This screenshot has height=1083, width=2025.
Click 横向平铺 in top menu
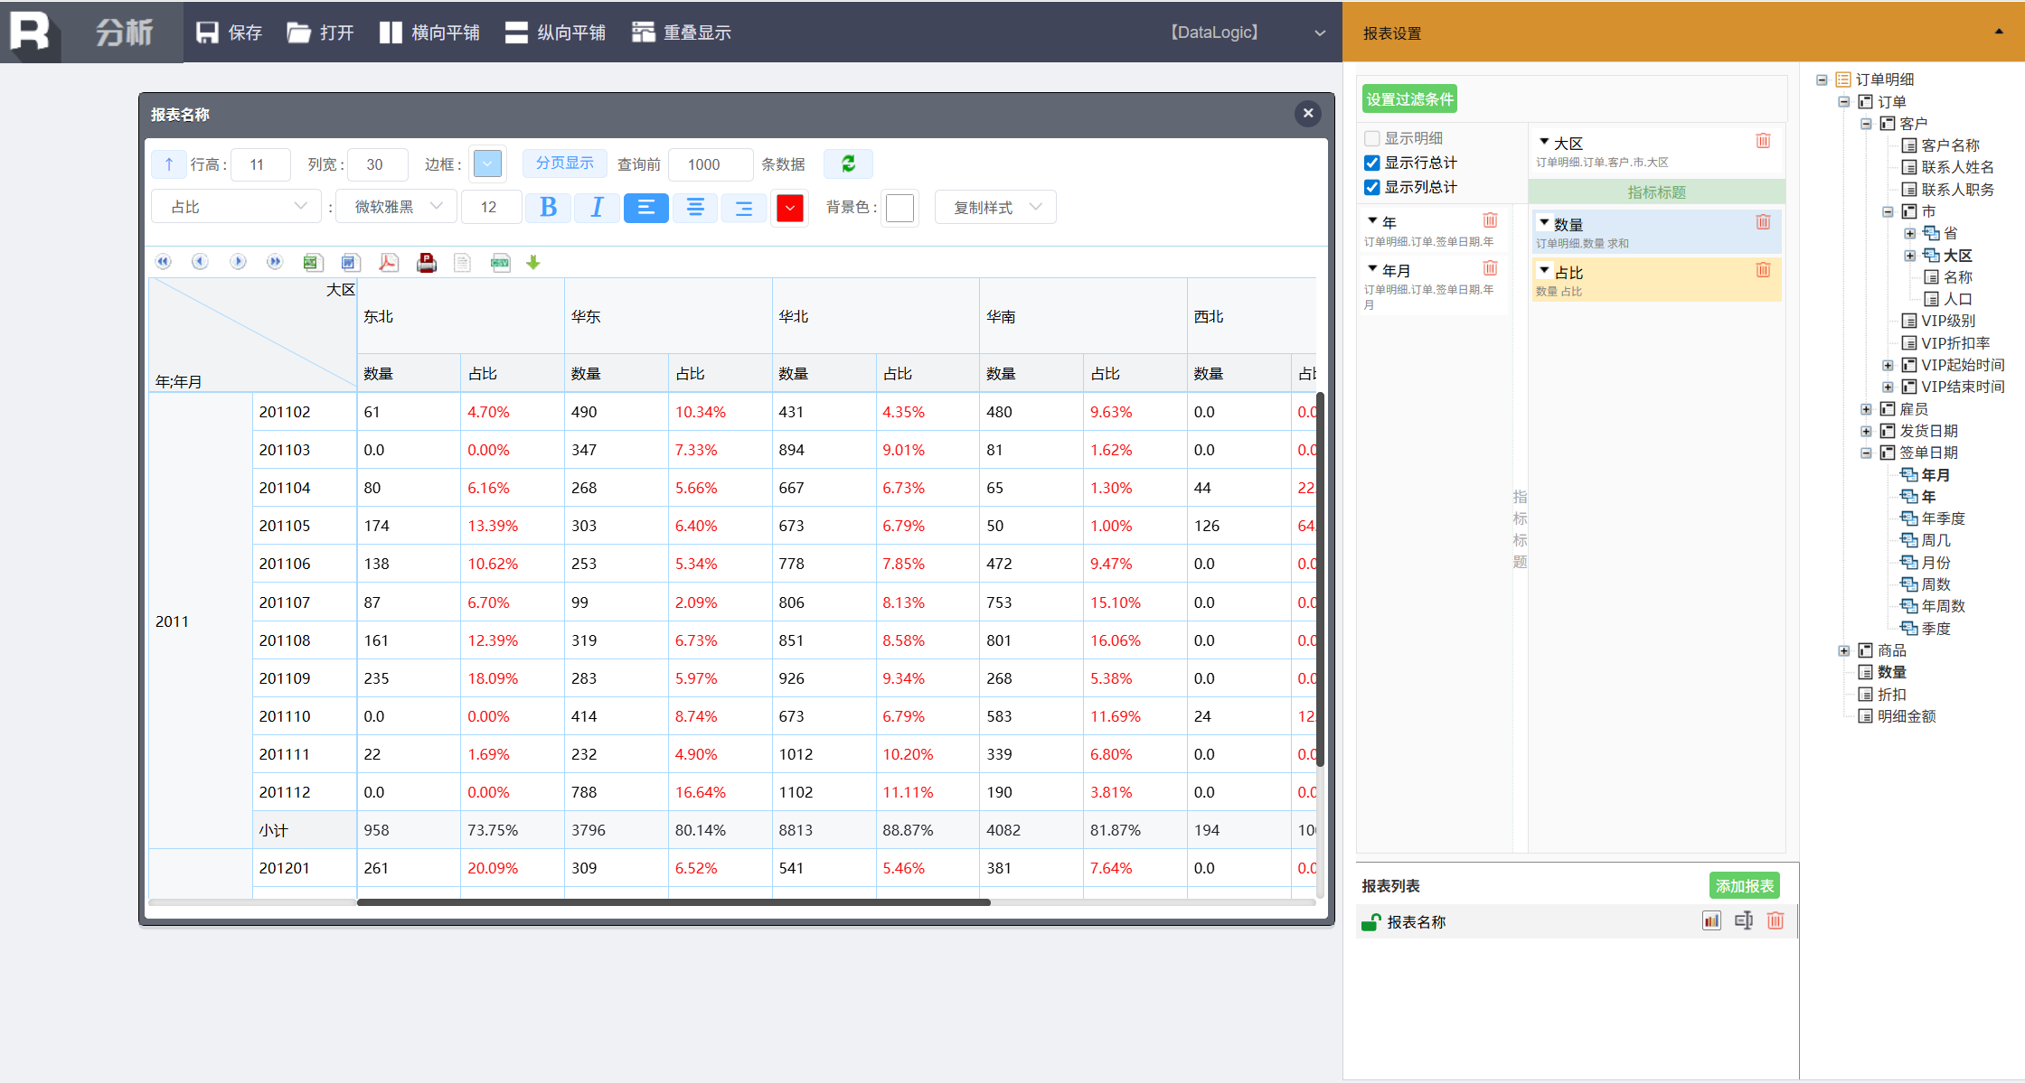(429, 33)
